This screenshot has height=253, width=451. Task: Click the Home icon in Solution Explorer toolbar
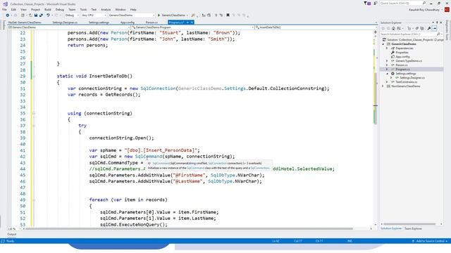(393, 28)
